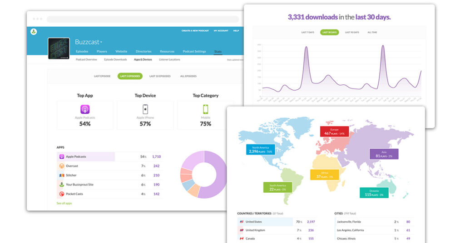Click the Apple iPhone icon under Top Device
The image size is (465, 243).
pos(145,109)
